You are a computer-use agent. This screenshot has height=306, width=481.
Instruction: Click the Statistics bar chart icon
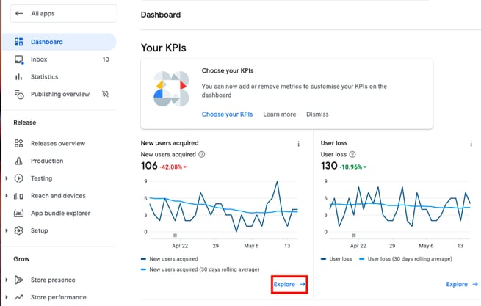pos(19,77)
